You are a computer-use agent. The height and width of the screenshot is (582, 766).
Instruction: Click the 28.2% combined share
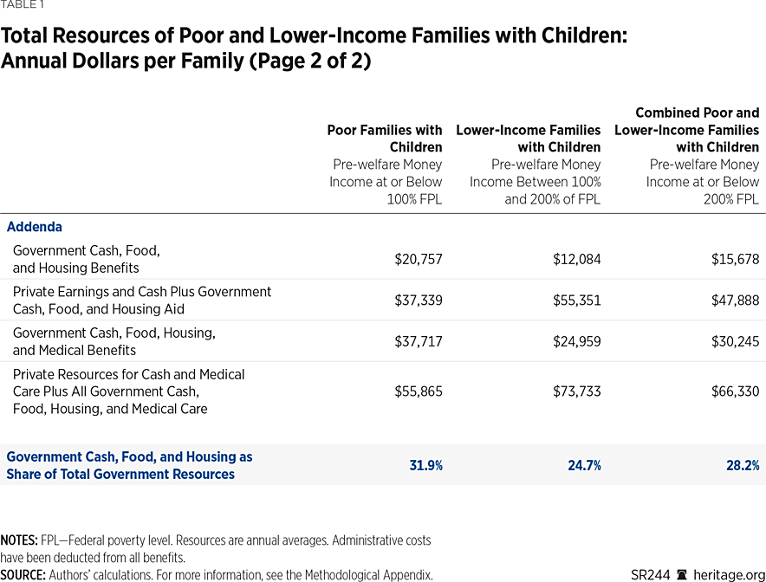click(743, 465)
